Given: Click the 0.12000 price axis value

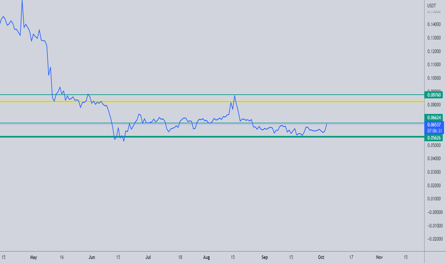Looking at the screenshot, I should tap(434, 52).
